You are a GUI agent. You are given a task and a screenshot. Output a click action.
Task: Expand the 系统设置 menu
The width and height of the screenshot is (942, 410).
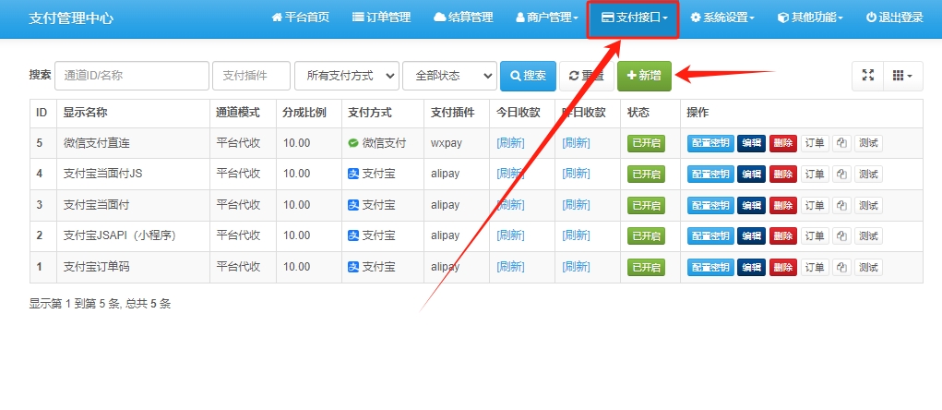[721, 18]
